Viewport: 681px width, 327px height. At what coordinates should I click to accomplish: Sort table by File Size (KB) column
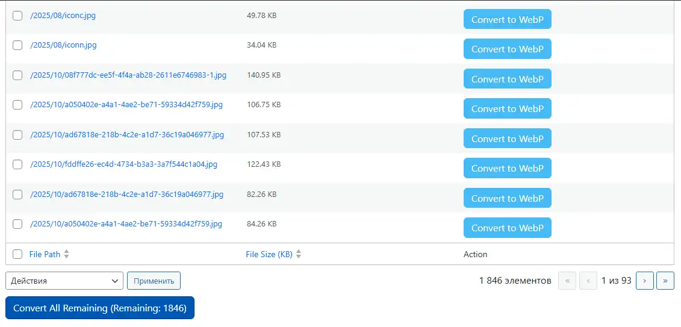coord(269,254)
